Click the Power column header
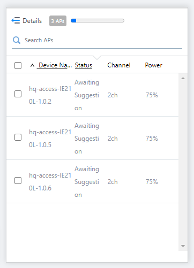This screenshot has height=268, width=194. tap(154, 65)
